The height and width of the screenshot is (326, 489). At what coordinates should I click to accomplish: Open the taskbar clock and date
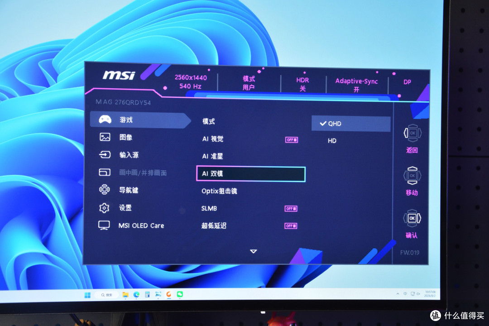430,293
